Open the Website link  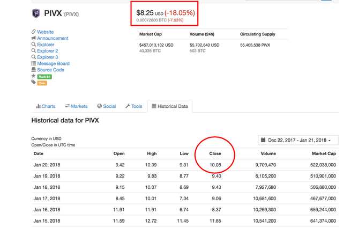45,32
